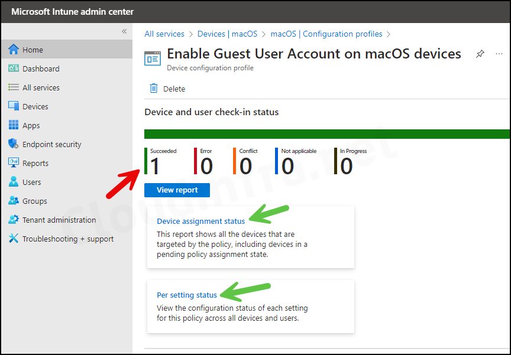Click the Per setting status card description
Screen dimensions: 511x355
coord(232,313)
